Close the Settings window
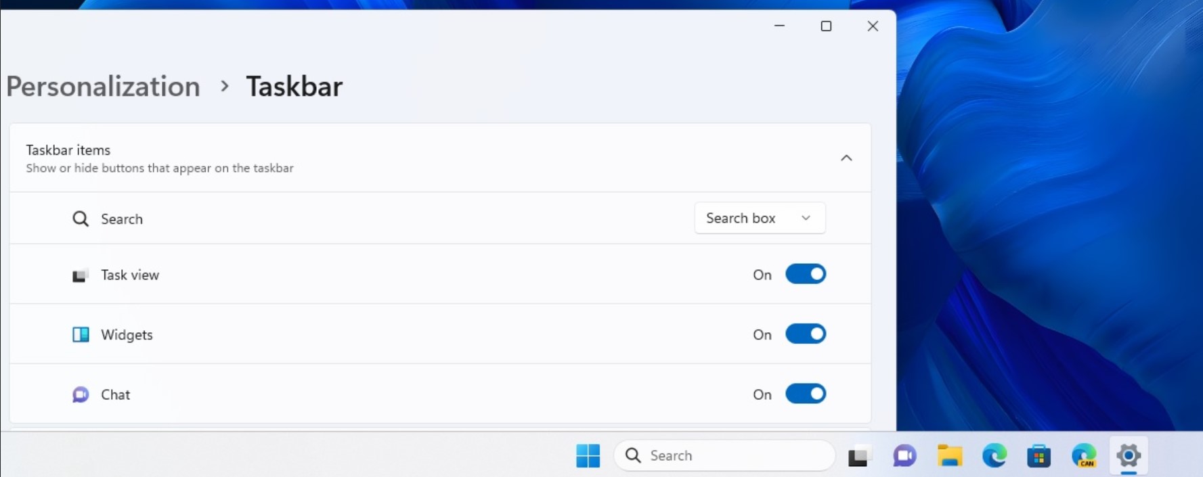Viewport: 1203px width, 477px height. click(x=873, y=26)
